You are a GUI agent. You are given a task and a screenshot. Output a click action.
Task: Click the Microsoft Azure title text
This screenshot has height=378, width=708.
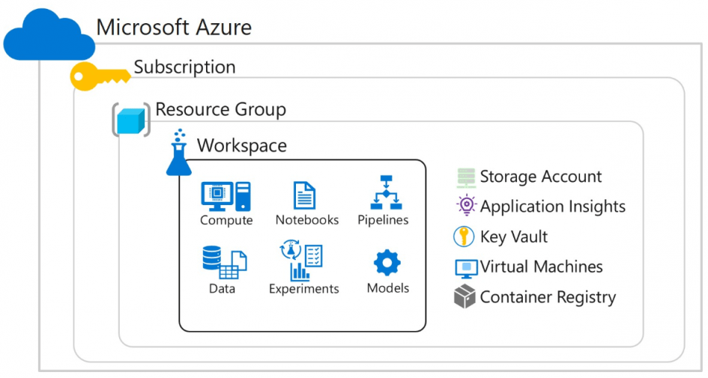174,28
